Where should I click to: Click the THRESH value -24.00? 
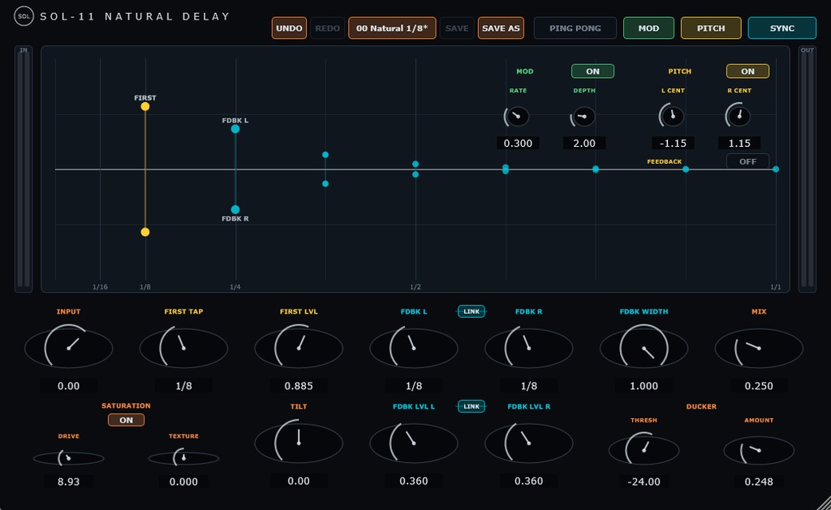[x=644, y=482]
